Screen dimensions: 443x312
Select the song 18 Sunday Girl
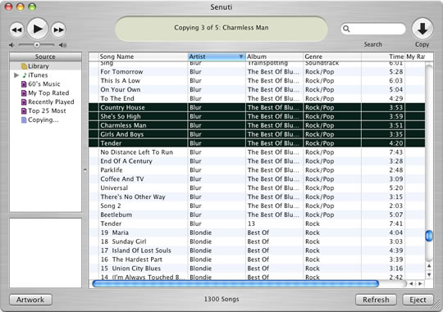point(257,242)
